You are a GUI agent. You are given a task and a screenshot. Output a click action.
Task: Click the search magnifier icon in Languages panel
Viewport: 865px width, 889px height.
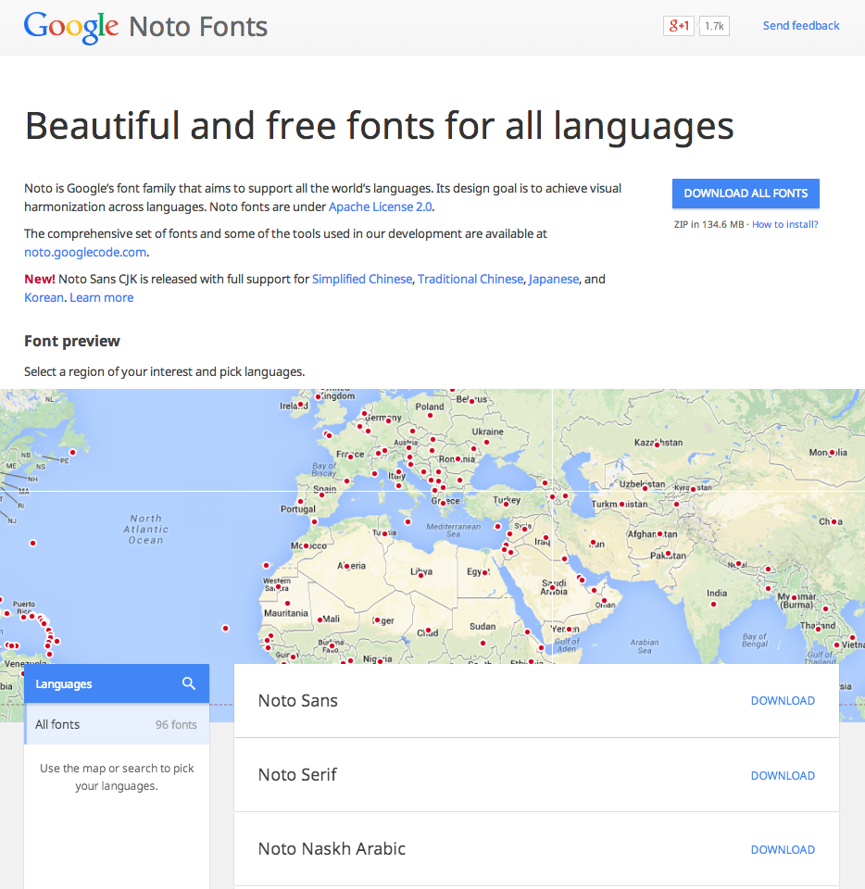(x=189, y=683)
